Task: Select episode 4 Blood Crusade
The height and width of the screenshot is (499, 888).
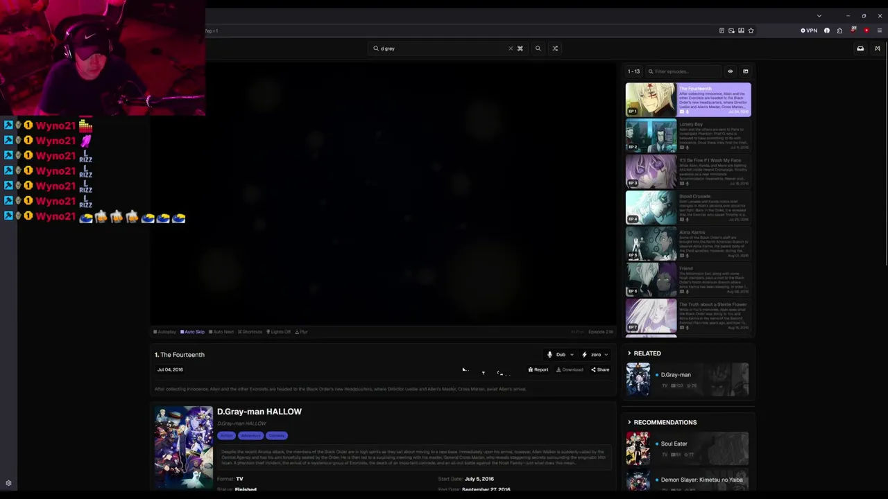Action: pyautogui.click(x=688, y=208)
